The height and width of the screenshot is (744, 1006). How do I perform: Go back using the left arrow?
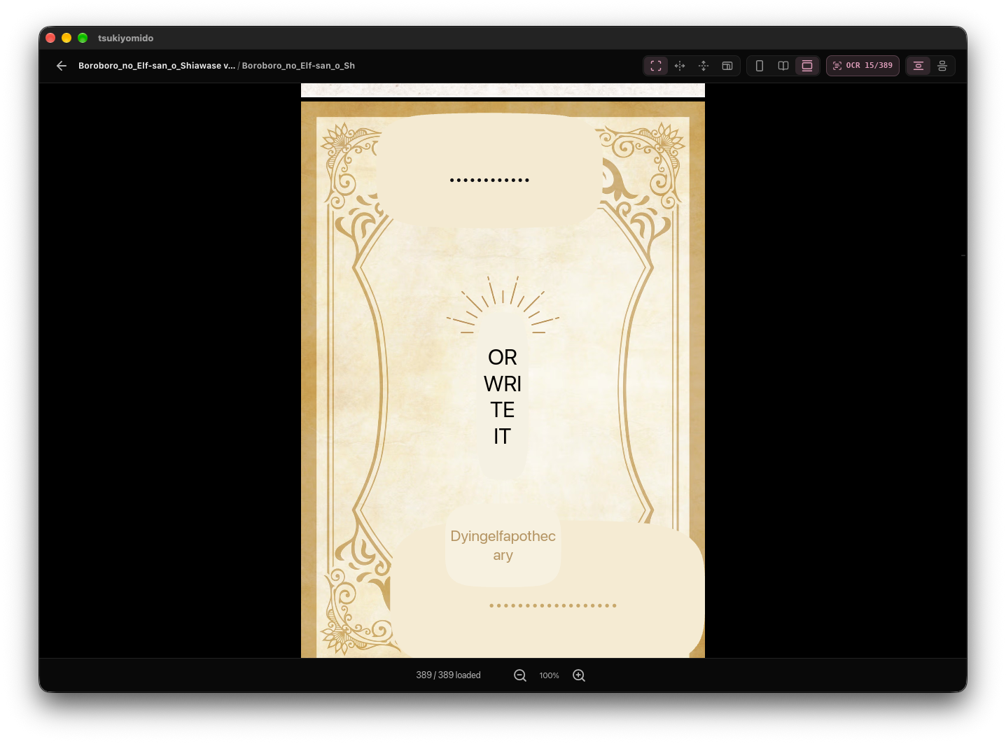(x=62, y=66)
